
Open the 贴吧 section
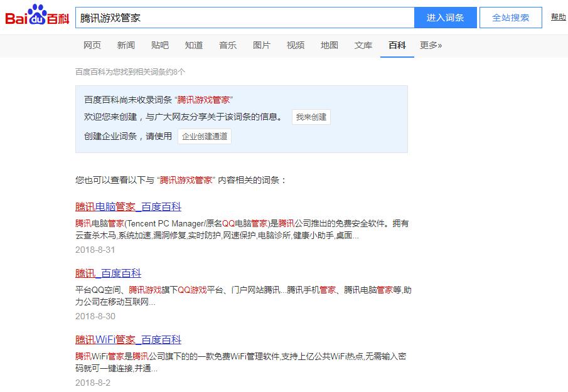point(160,45)
